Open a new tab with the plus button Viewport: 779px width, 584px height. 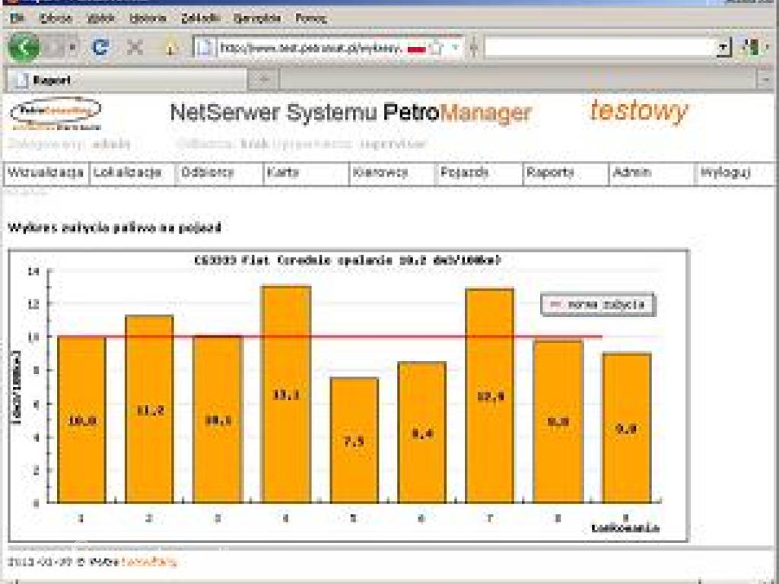click(264, 79)
